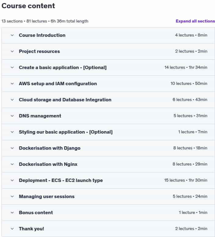Click '10 lectures • 50min' text
Image resolution: width=215 pixels, height=237 pixels.
189,83
